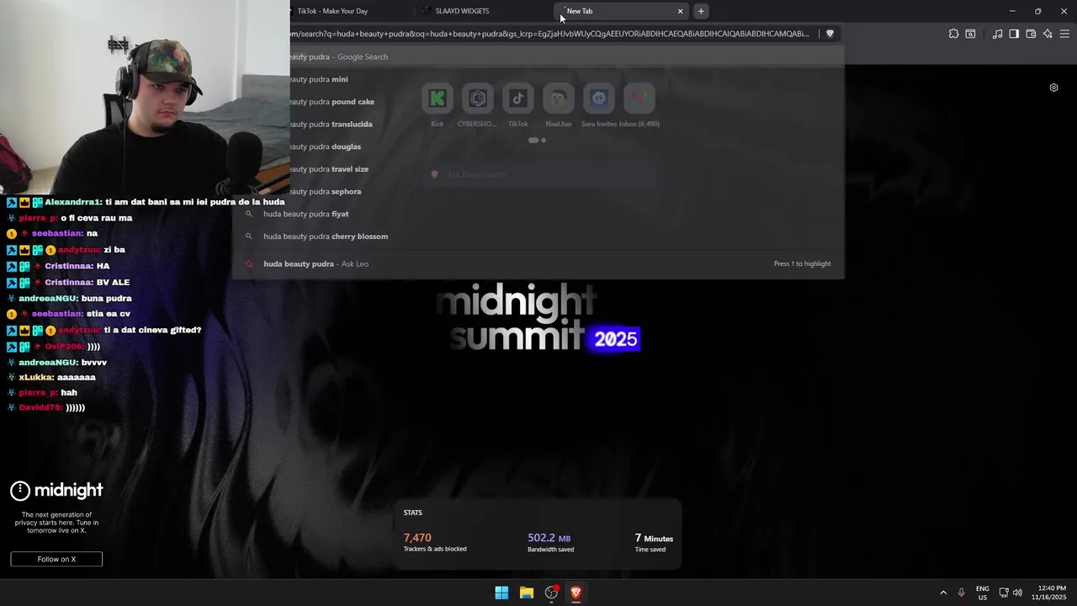Click the midnight sponsor logo
This screenshot has width=1077, height=606.
click(x=56, y=490)
